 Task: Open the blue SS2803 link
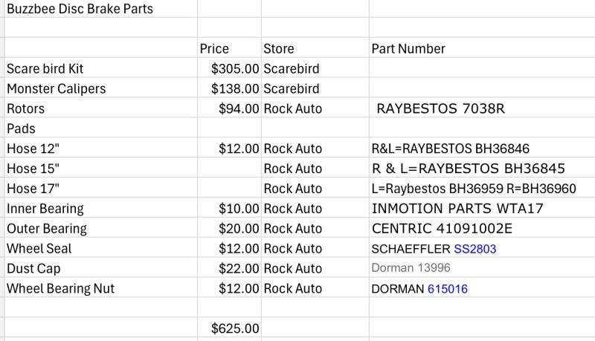click(x=475, y=249)
